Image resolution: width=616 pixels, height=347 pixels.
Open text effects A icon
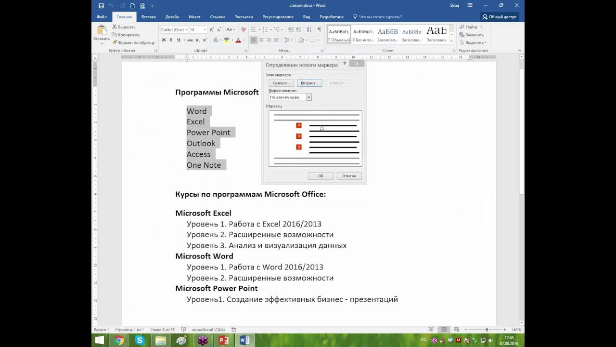point(215,40)
